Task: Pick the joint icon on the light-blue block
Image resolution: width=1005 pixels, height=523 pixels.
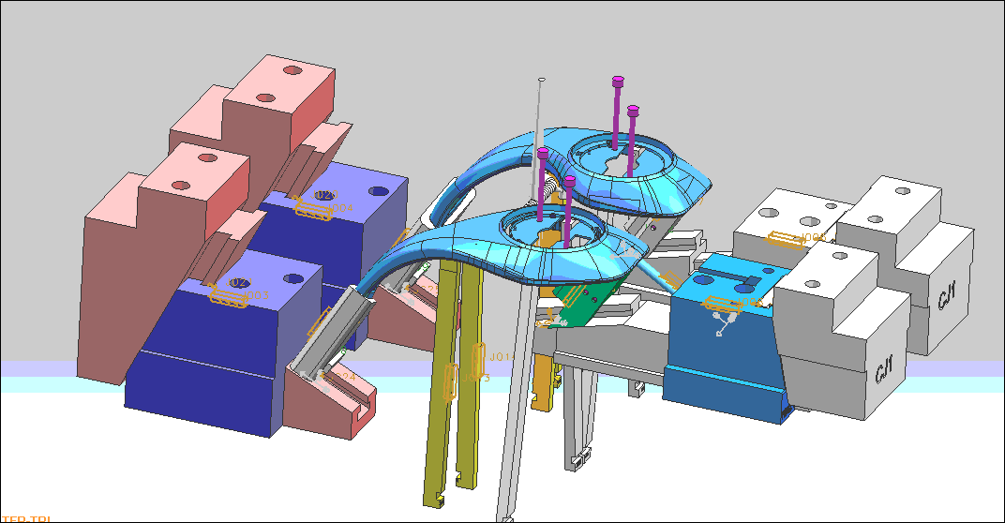Action: pyautogui.click(x=723, y=303)
